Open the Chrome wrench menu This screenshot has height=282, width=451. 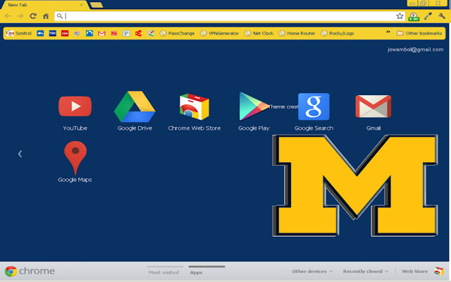click(x=442, y=16)
